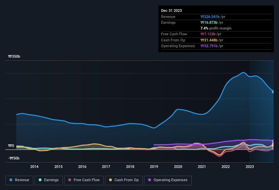Image resolution: width=279 pixels, height=190 pixels.
Task: Click the blue Revenue legend dot
Action: tap(11, 180)
